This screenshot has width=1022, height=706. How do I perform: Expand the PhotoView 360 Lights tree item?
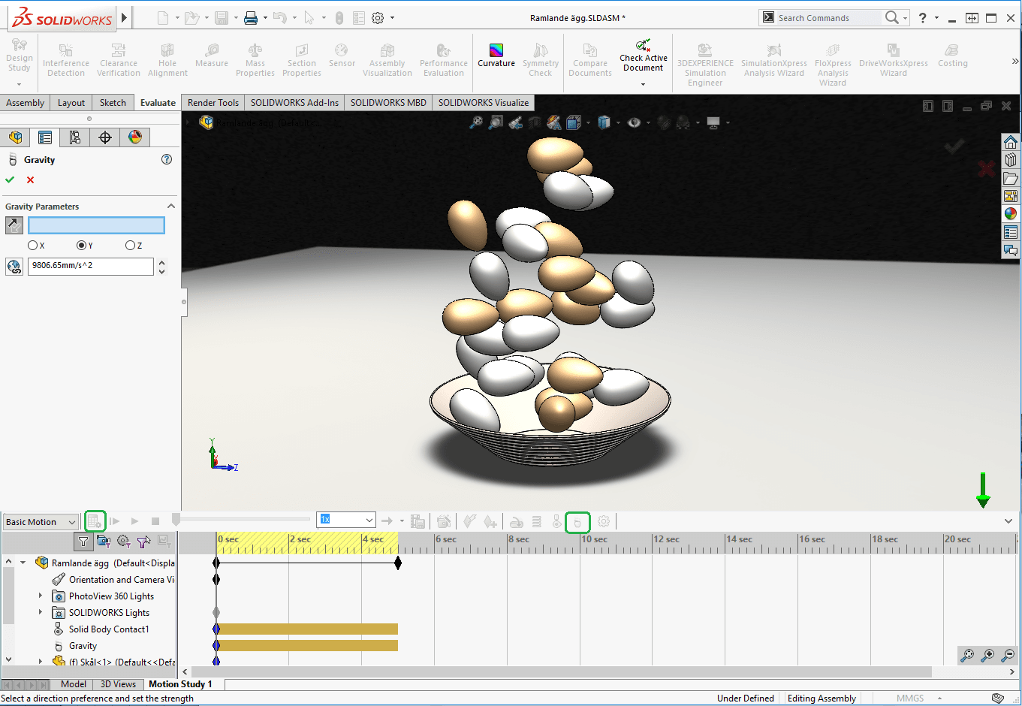41,596
